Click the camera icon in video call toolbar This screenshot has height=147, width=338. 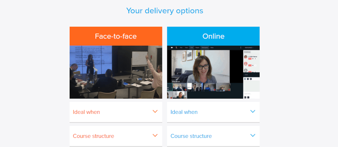click(x=172, y=47)
